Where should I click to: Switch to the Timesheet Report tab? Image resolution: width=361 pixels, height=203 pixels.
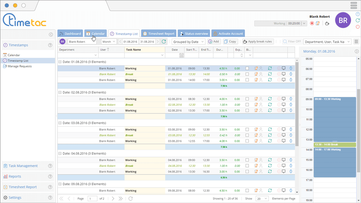158,34
